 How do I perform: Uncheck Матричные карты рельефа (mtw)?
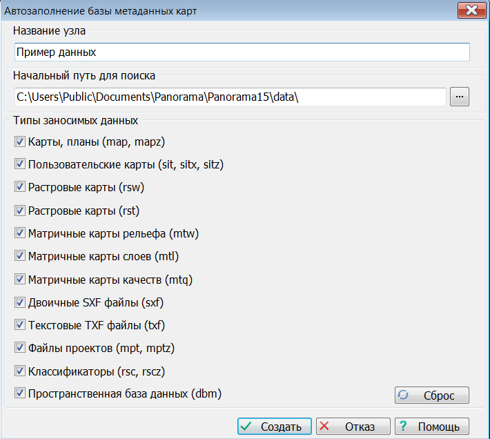pyautogui.click(x=19, y=233)
